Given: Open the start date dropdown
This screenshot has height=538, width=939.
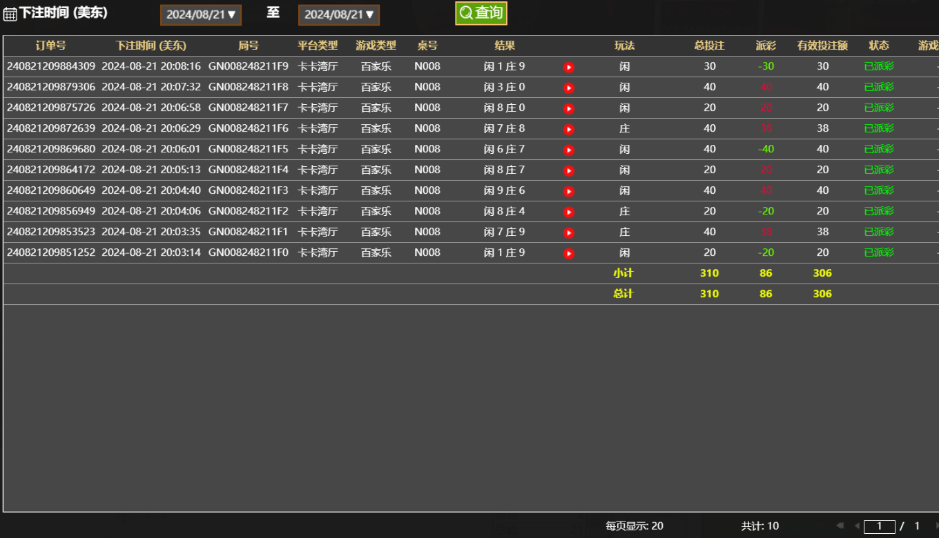Looking at the screenshot, I should pos(201,14).
